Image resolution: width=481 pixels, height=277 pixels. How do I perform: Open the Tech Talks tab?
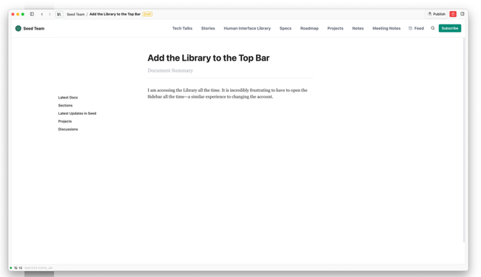(182, 28)
